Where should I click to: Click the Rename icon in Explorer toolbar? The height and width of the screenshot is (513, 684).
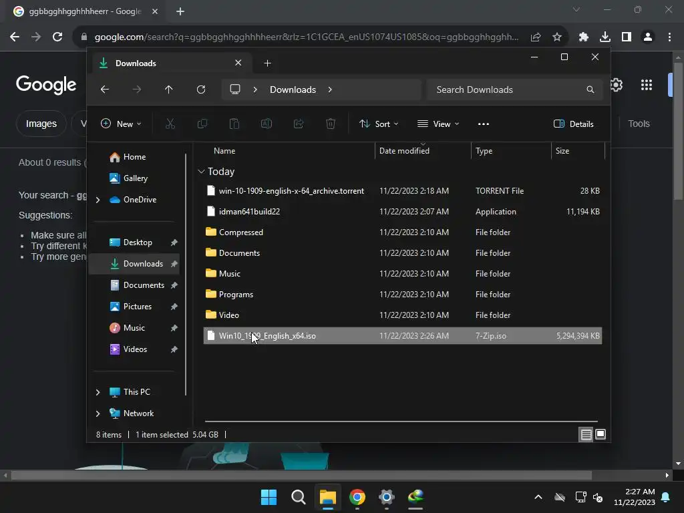click(266, 124)
